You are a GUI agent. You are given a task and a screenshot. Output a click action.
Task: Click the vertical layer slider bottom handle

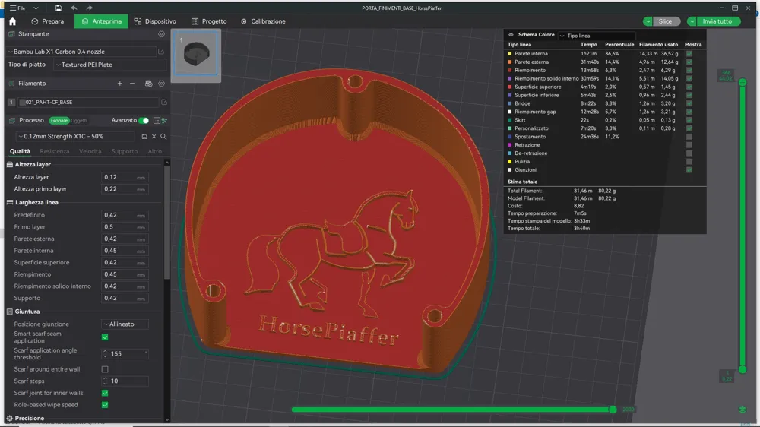[x=742, y=370]
